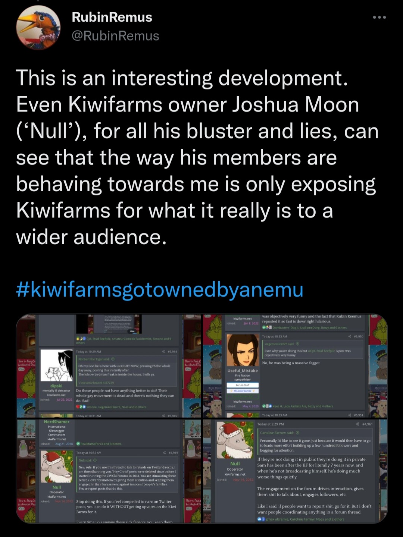Select the tweet body text
This screenshot has width=403, height=537.
coord(197,157)
